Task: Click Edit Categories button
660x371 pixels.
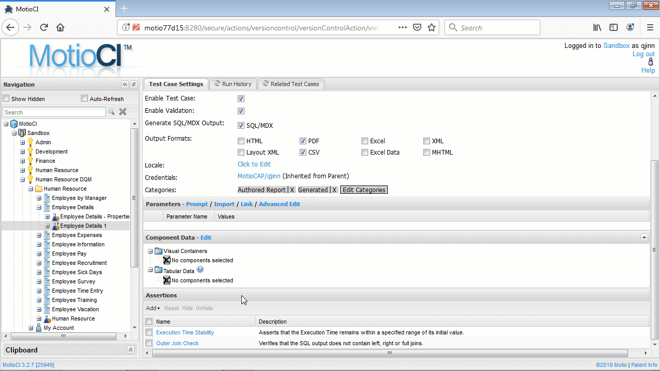Action: click(x=364, y=190)
